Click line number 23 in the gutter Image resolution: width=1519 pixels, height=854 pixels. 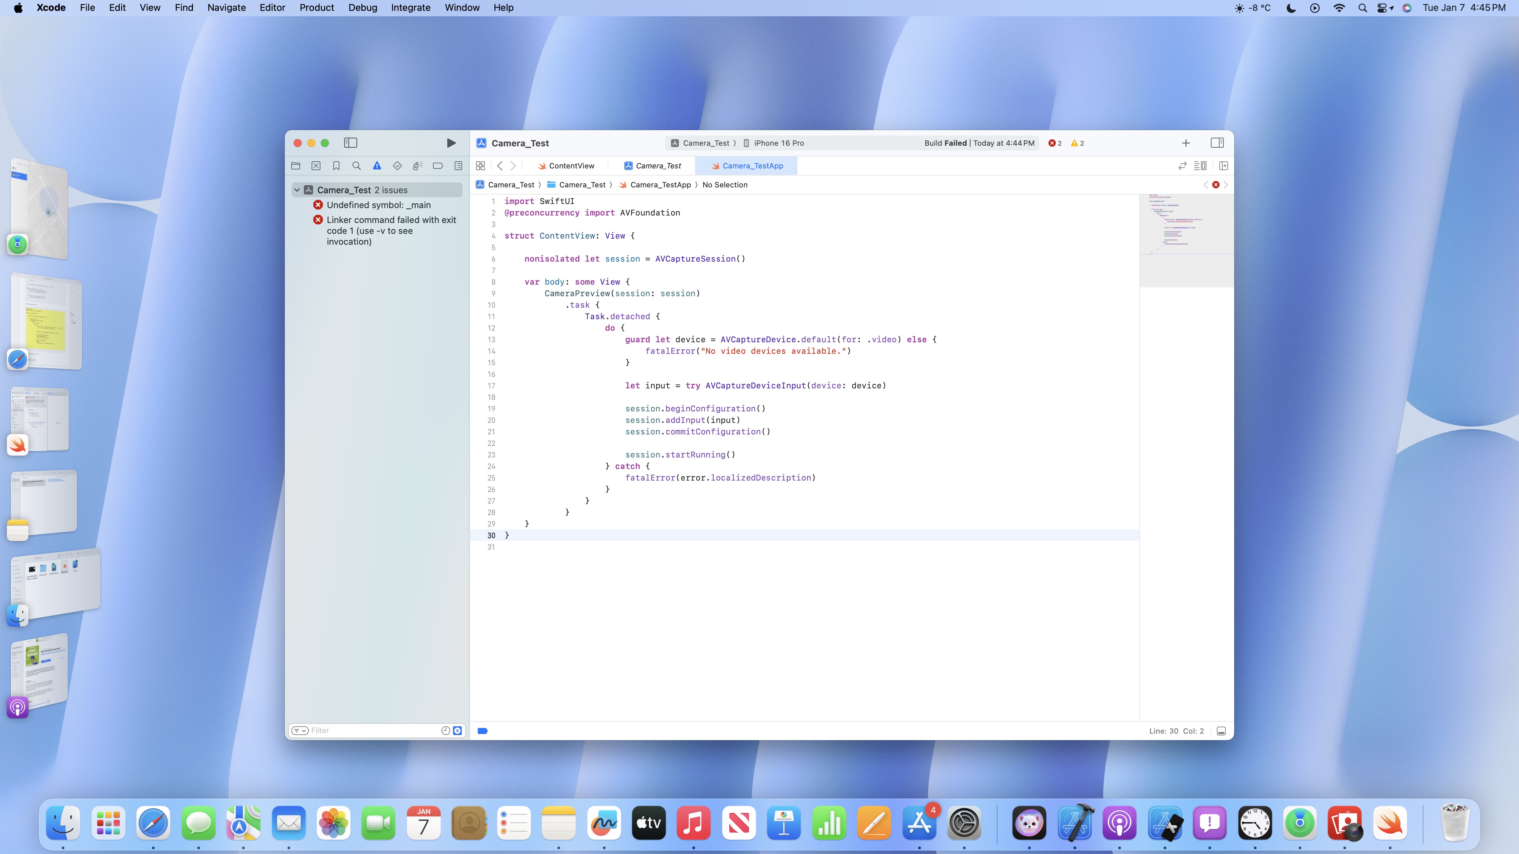click(491, 454)
